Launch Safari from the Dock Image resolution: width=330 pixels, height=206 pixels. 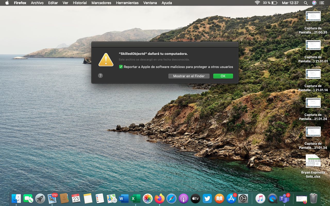click(171, 199)
